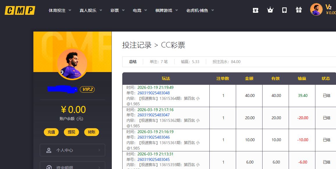Open the gift box promotions icon
Viewport: 336px width, 169px height.
click(x=299, y=10)
